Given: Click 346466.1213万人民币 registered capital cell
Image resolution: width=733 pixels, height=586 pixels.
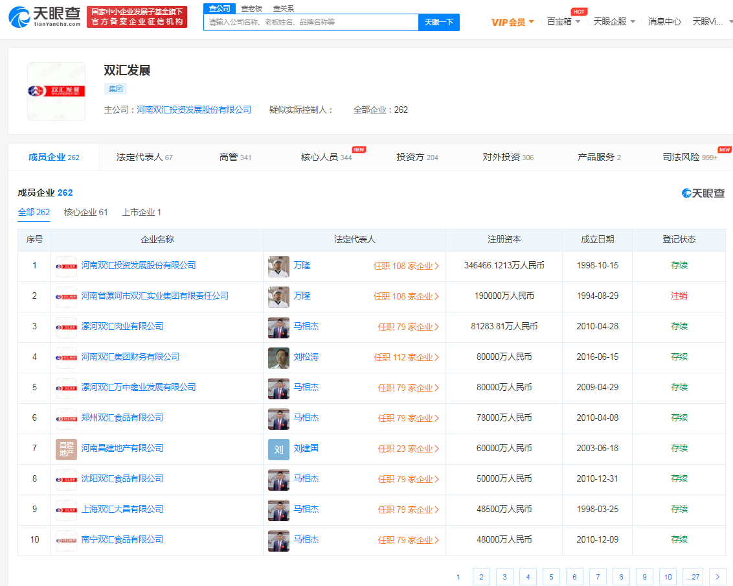Looking at the screenshot, I should click(504, 265).
